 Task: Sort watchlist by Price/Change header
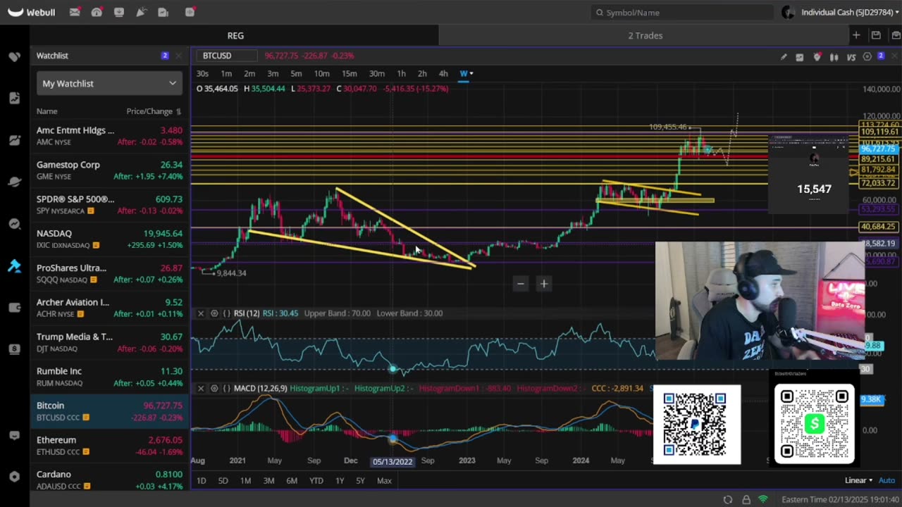[x=154, y=111]
